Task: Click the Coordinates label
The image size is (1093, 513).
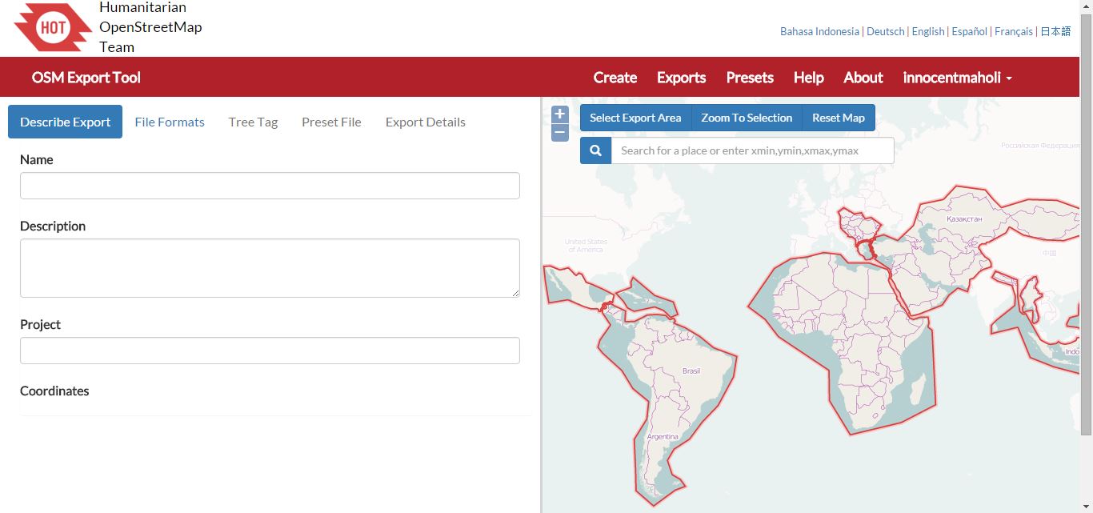Action: (x=54, y=391)
